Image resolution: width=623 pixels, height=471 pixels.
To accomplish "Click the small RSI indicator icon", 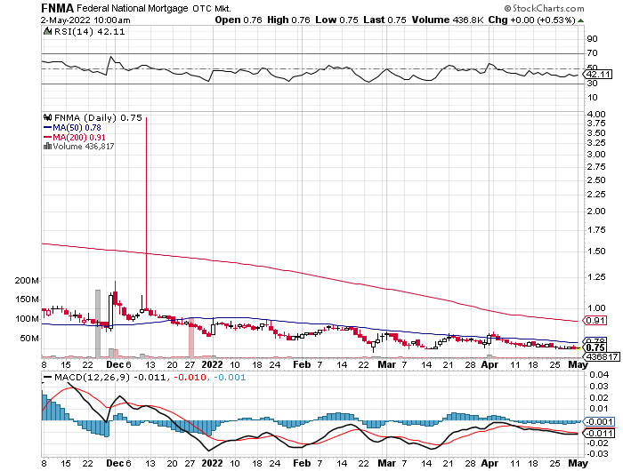I will point(48,31).
